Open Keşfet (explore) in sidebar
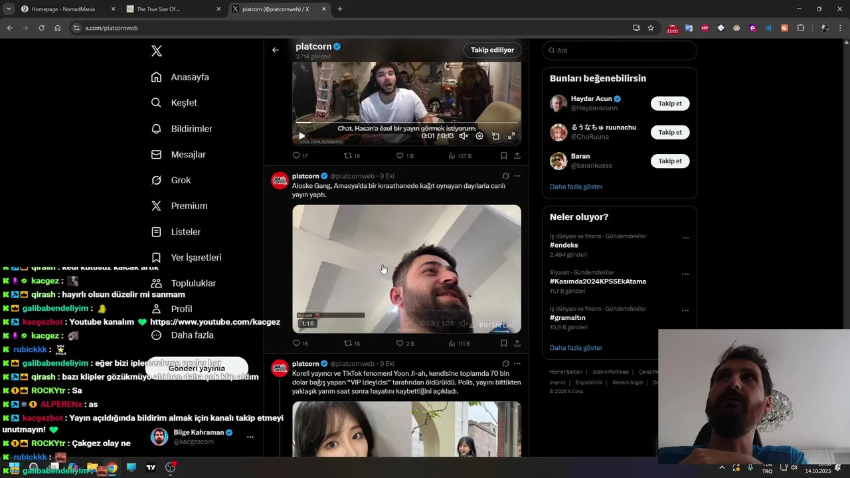The image size is (850, 478). pos(174,103)
